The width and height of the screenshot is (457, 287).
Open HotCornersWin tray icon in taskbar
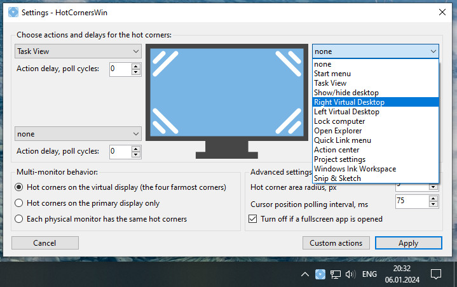[x=320, y=274]
